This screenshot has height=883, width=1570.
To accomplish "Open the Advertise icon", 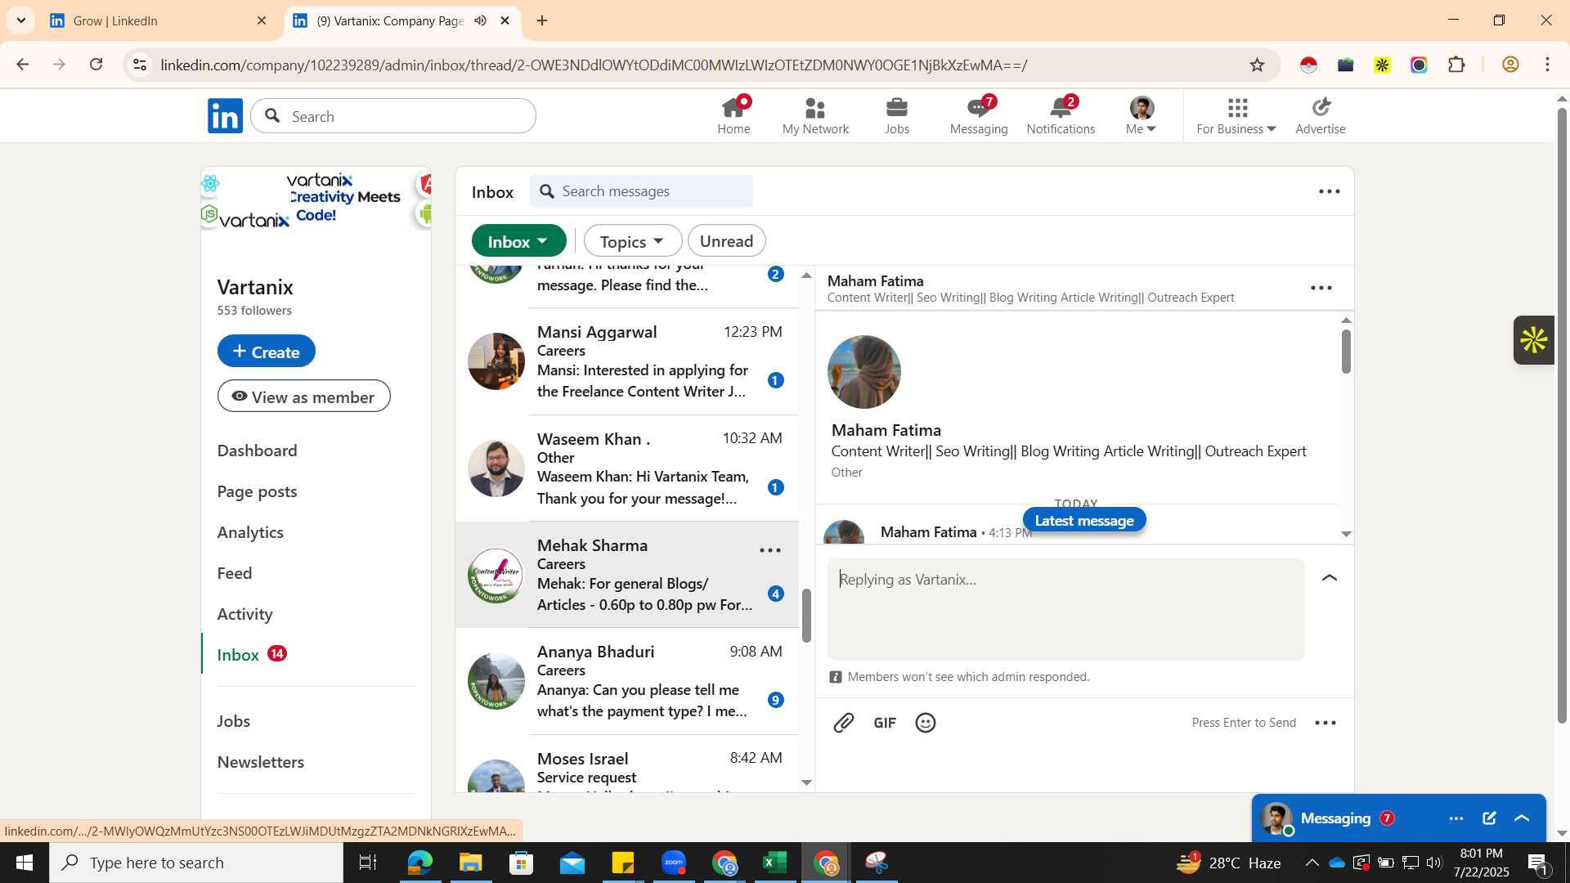I will 1320,115.
